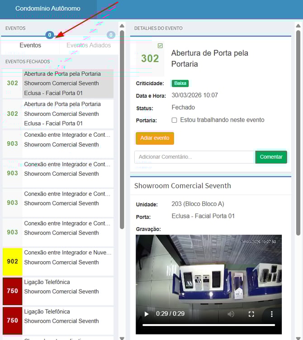Image resolution: width=303 pixels, height=340 pixels.
Task: Click the Eventos counter badge
Action: (x=50, y=35)
